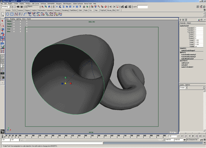Image resolution: width=206 pixels, height=148 pixels.
Task: Switch to single perspective view layout
Action: (x=2, y=57)
